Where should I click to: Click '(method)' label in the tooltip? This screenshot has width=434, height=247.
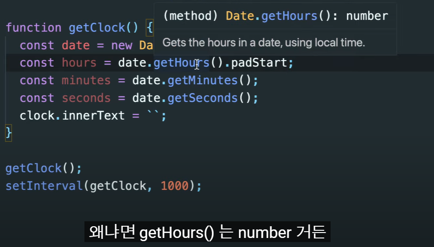[x=191, y=16]
